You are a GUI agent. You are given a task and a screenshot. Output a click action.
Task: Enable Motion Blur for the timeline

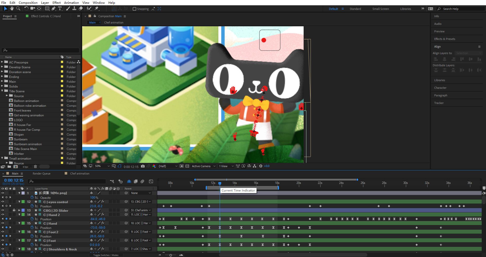[143, 181]
